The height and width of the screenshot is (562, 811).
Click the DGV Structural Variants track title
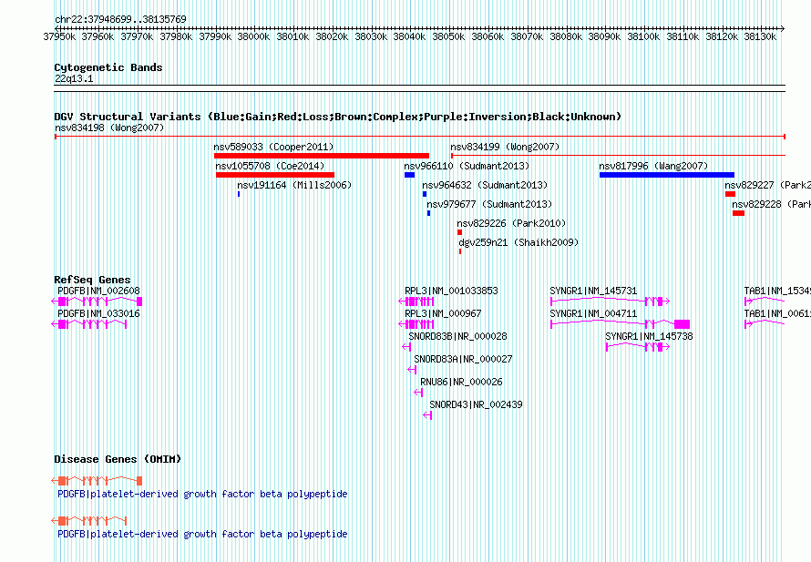(338, 117)
